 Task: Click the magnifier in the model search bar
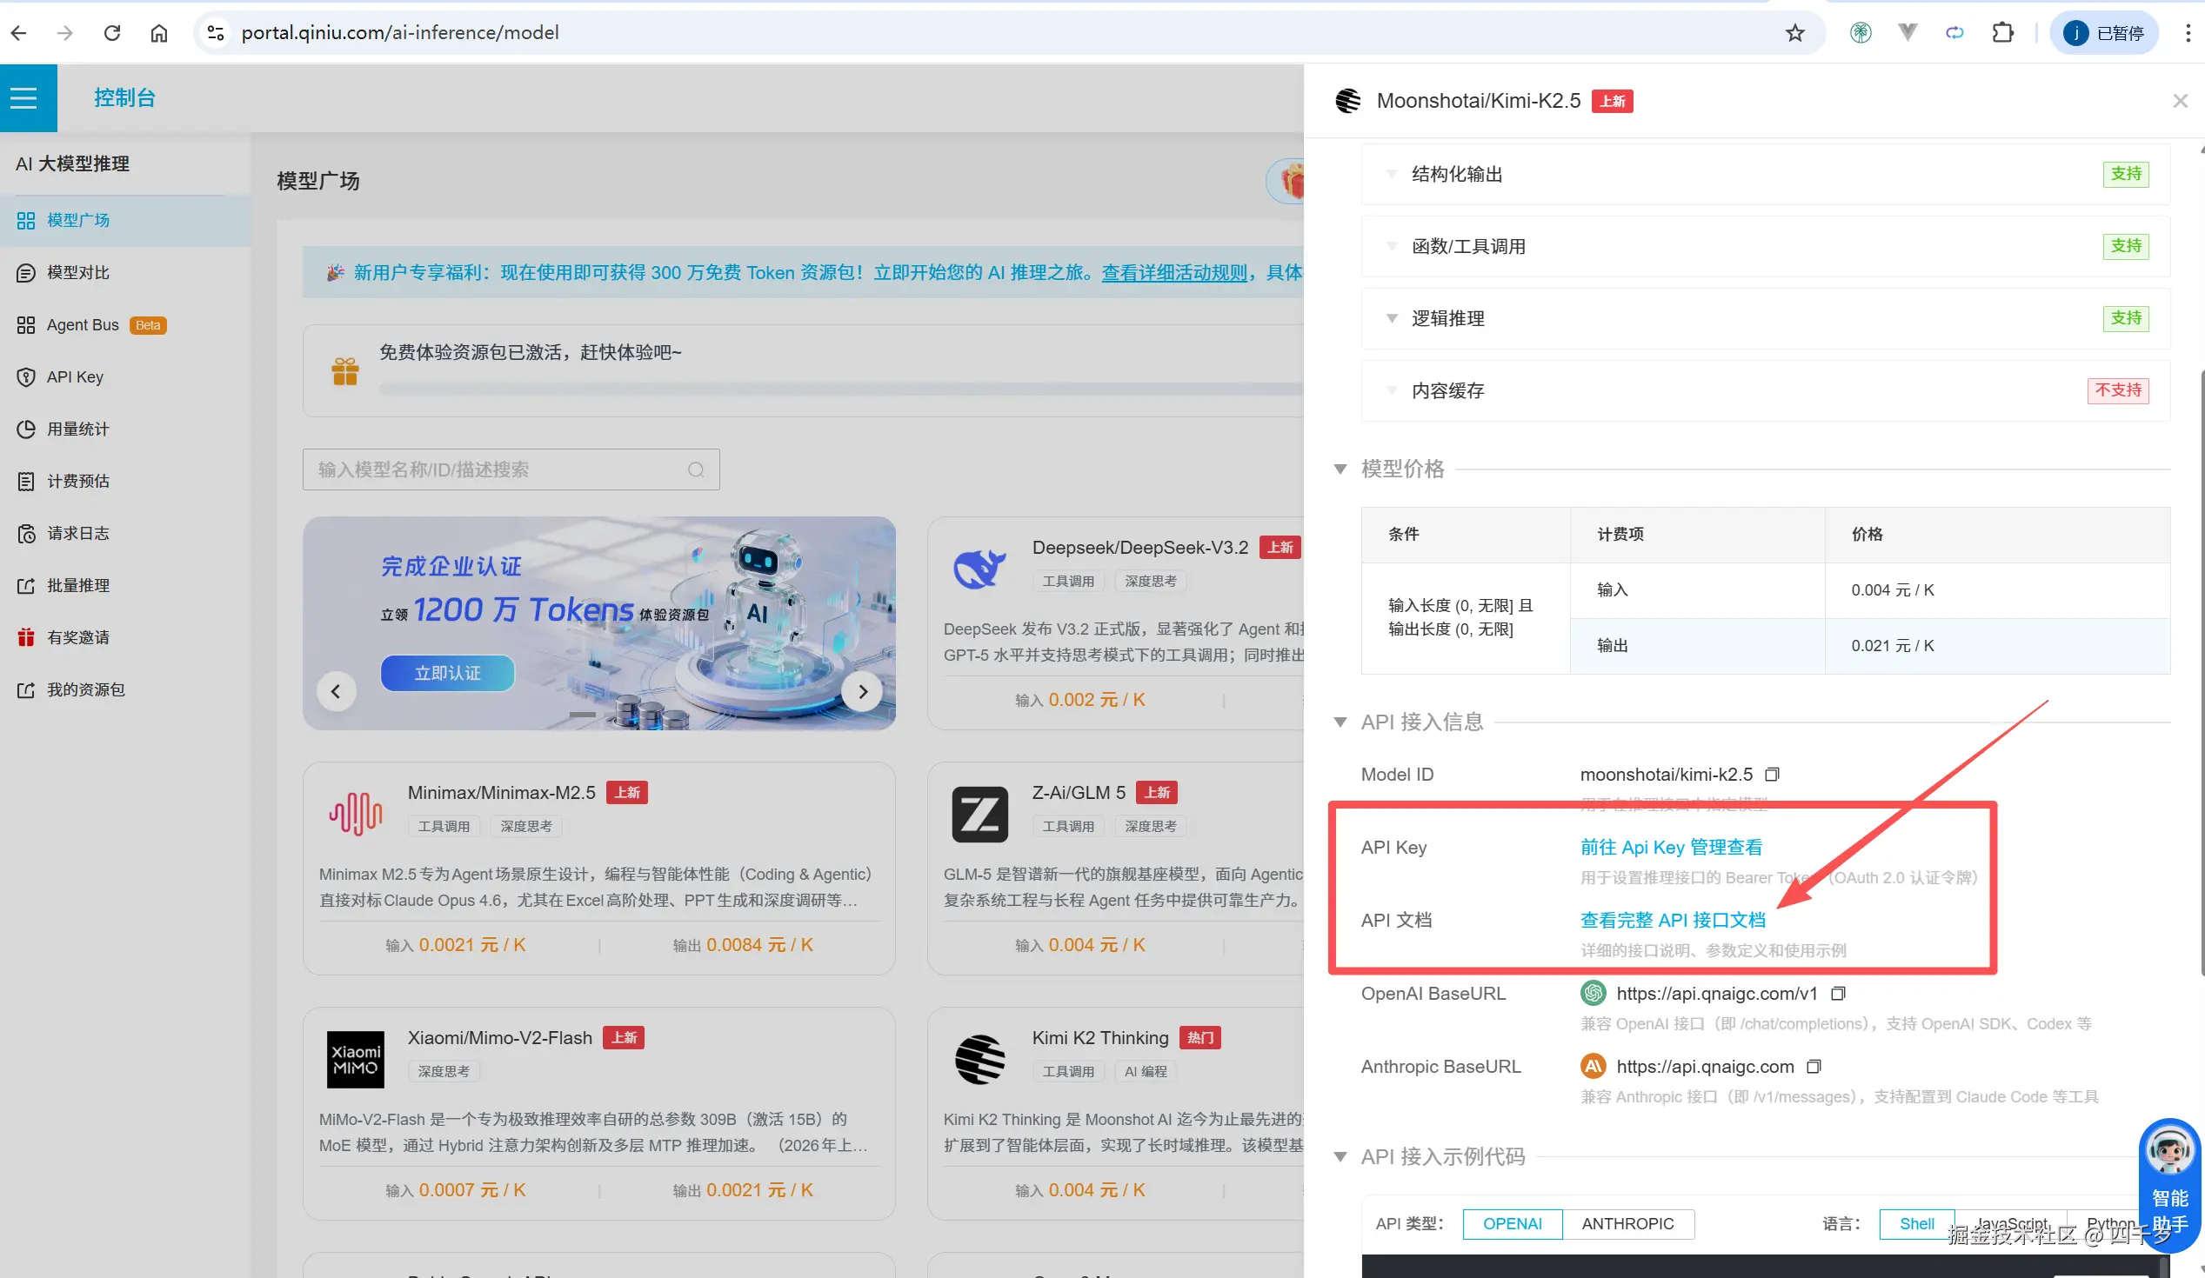click(x=696, y=469)
